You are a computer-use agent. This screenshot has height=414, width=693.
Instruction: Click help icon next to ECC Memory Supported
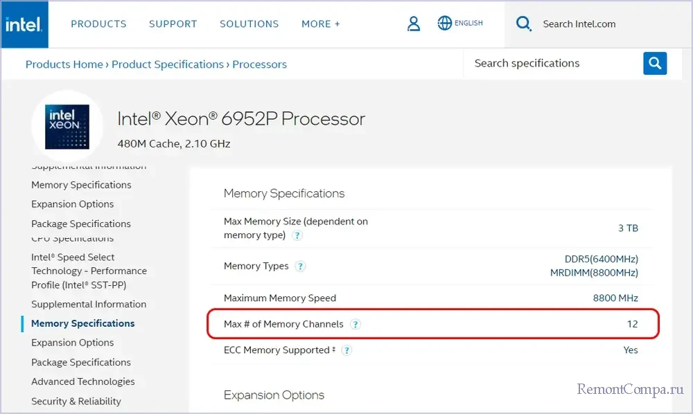pos(346,350)
